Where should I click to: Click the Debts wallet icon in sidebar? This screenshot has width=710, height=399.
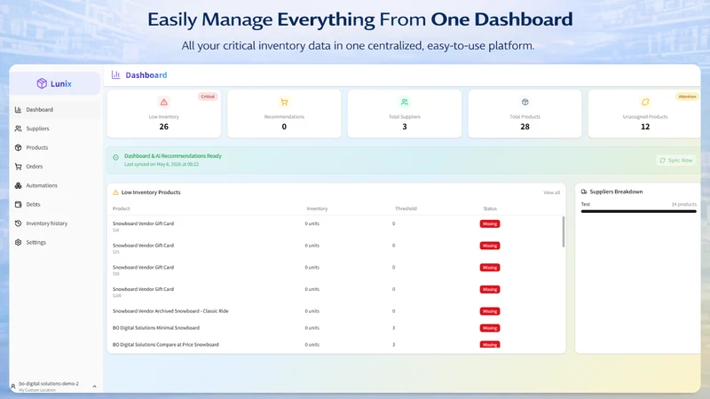18,205
